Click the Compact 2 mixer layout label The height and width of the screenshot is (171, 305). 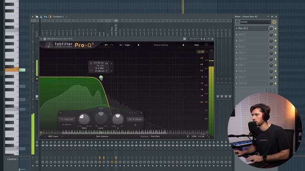click(x=58, y=17)
